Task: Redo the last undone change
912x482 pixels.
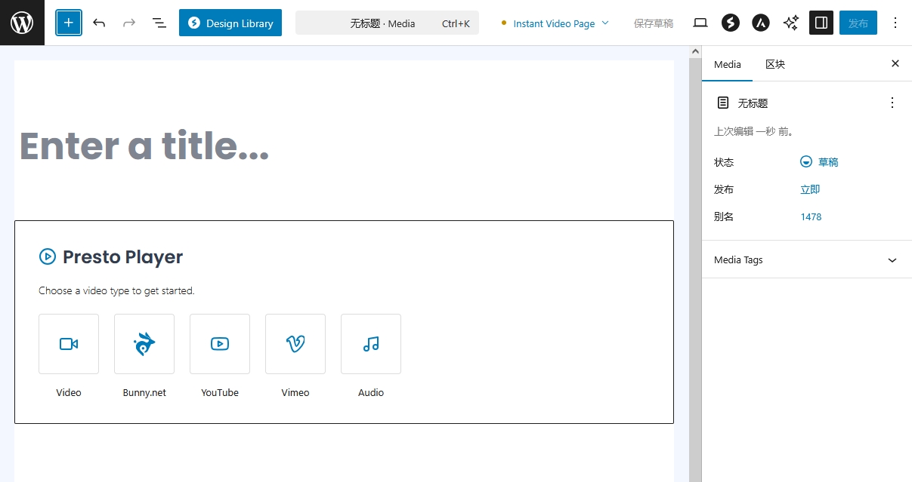Action: [x=129, y=23]
